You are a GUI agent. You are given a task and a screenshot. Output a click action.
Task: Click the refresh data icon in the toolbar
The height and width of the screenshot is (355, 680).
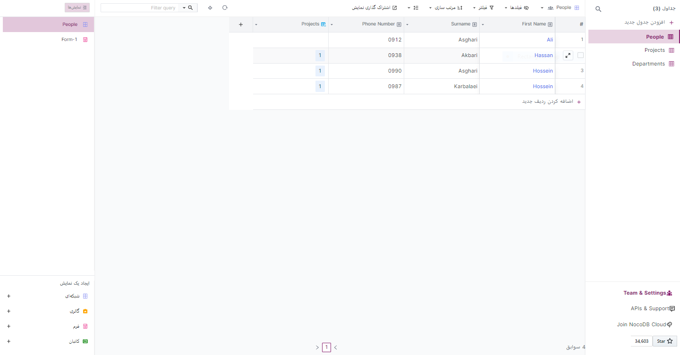(x=225, y=8)
